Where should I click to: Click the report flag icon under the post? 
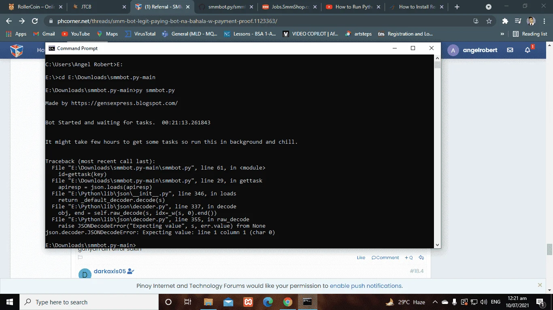(x=80, y=258)
